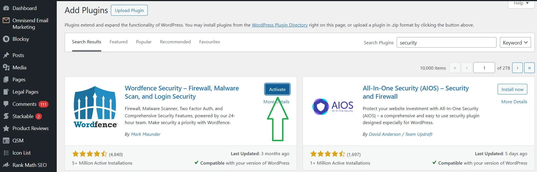Expand the Help dropdown tab
The image size is (537, 172).
521,3
